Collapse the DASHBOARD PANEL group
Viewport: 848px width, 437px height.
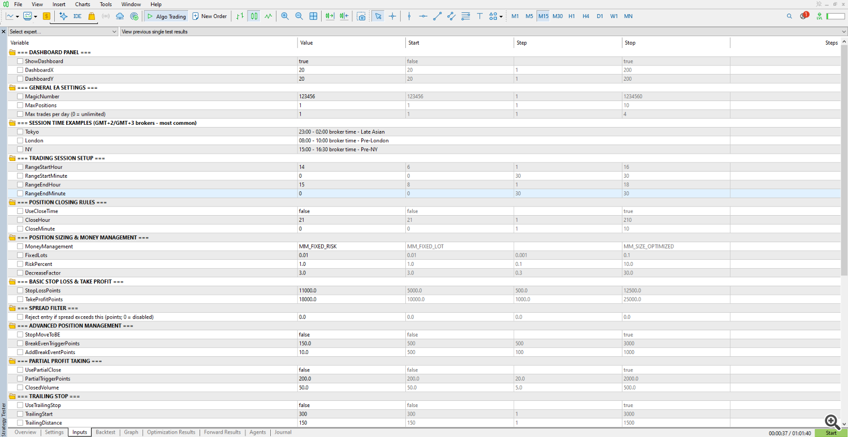pyautogui.click(x=12, y=53)
